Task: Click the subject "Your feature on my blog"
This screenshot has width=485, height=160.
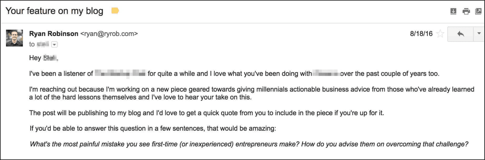Action: tap(55, 11)
